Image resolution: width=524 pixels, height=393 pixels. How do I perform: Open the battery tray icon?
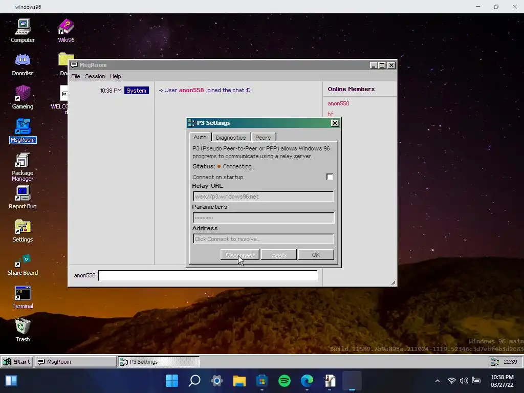pyautogui.click(x=476, y=381)
